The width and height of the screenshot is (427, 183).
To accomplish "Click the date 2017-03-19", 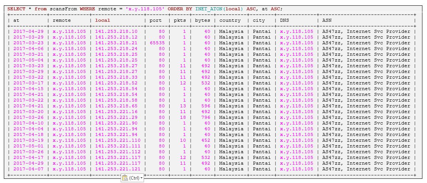I will (28, 140).
